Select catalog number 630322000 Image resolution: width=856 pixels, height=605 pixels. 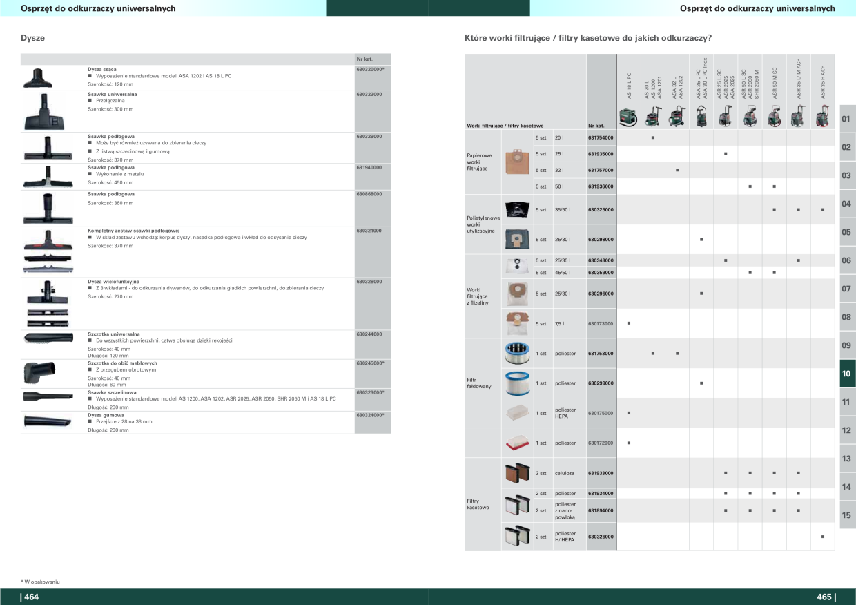pyautogui.click(x=369, y=93)
